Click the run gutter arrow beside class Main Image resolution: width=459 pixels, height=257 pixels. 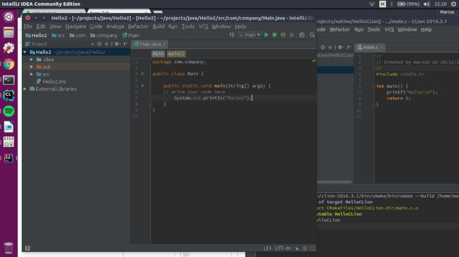coord(142,74)
